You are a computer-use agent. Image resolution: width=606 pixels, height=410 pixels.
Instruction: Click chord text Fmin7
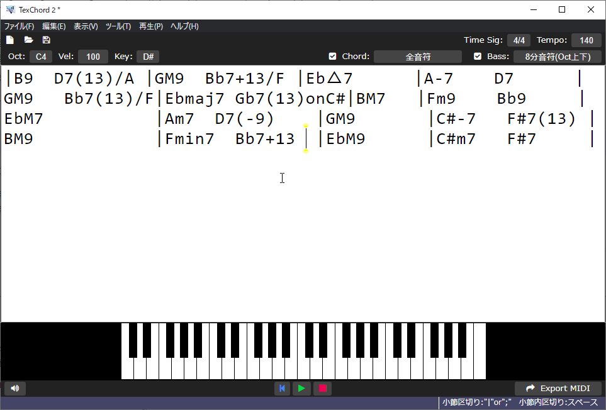click(189, 139)
